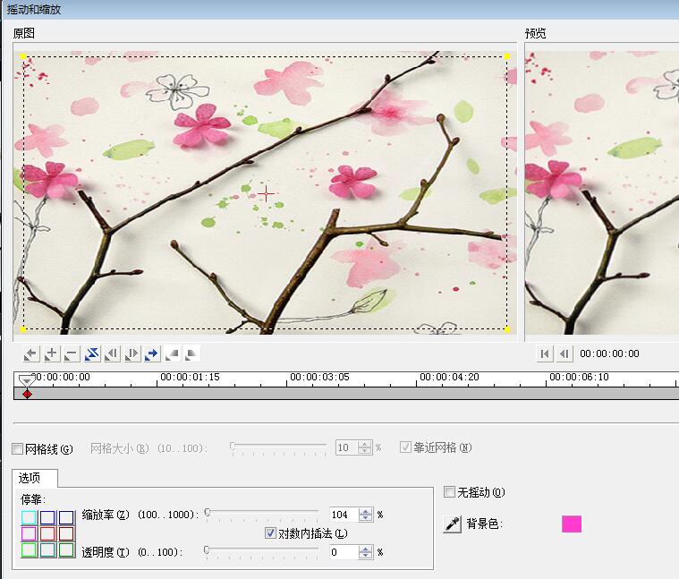Toggle the 无摇动 no-pan checkbox

(x=450, y=492)
